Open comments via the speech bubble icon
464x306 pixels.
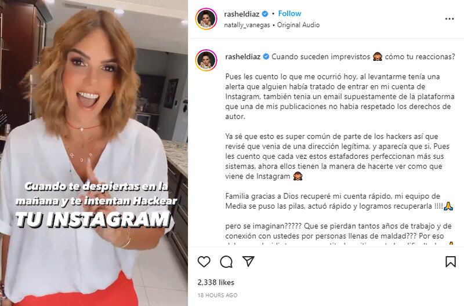point(226,261)
